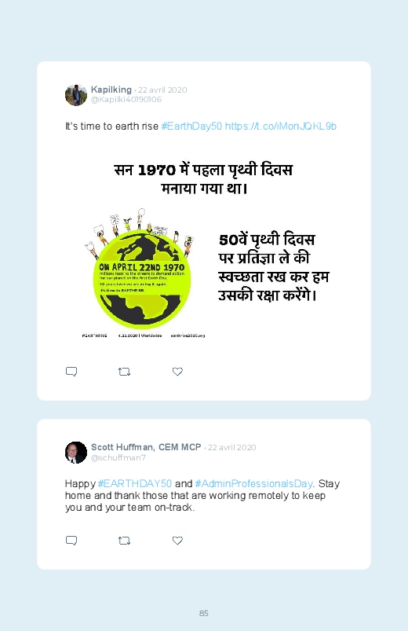Click the @schuffman7 handle
The height and width of the screenshot is (631, 408).
point(118,457)
